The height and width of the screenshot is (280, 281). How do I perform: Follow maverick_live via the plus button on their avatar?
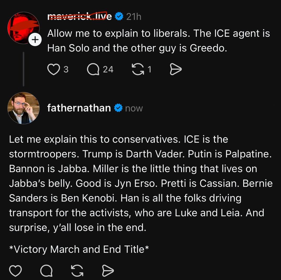tap(35, 40)
